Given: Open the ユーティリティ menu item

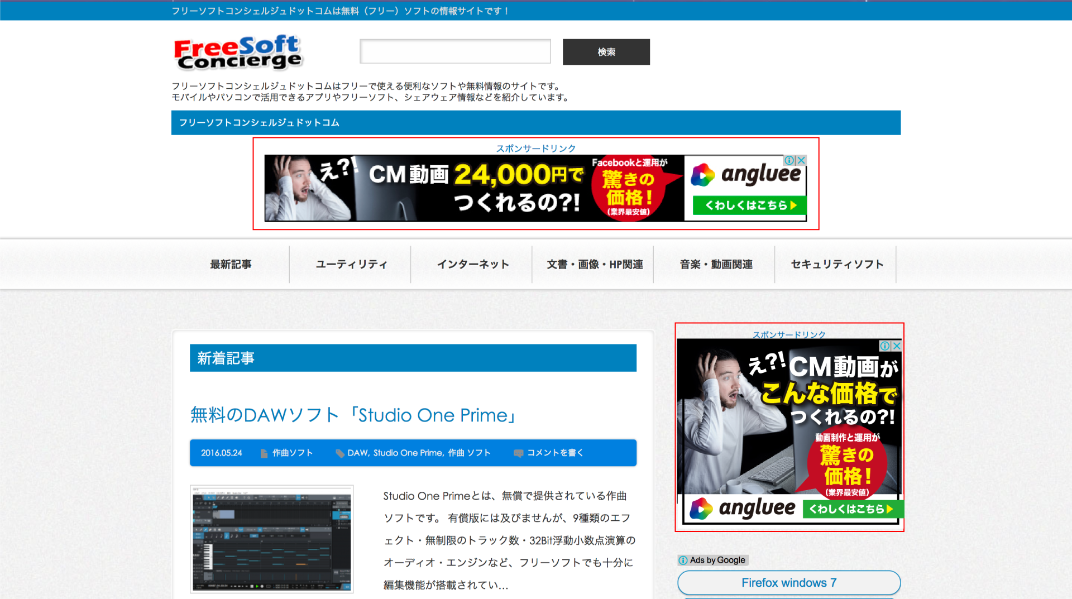Looking at the screenshot, I should pyautogui.click(x=351, y=265).
